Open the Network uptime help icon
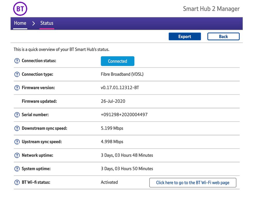The image size is (257, 204). coord(17,155)
